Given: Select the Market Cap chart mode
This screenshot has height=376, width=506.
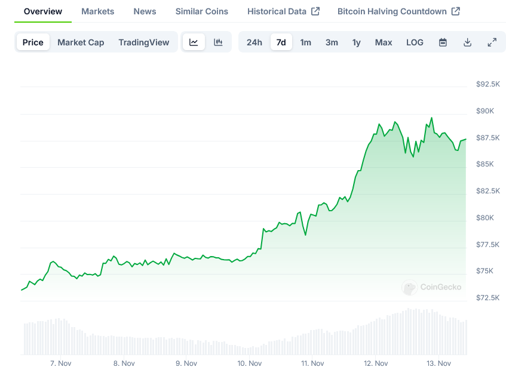Looking at the screenshot, I should point(81,42).
